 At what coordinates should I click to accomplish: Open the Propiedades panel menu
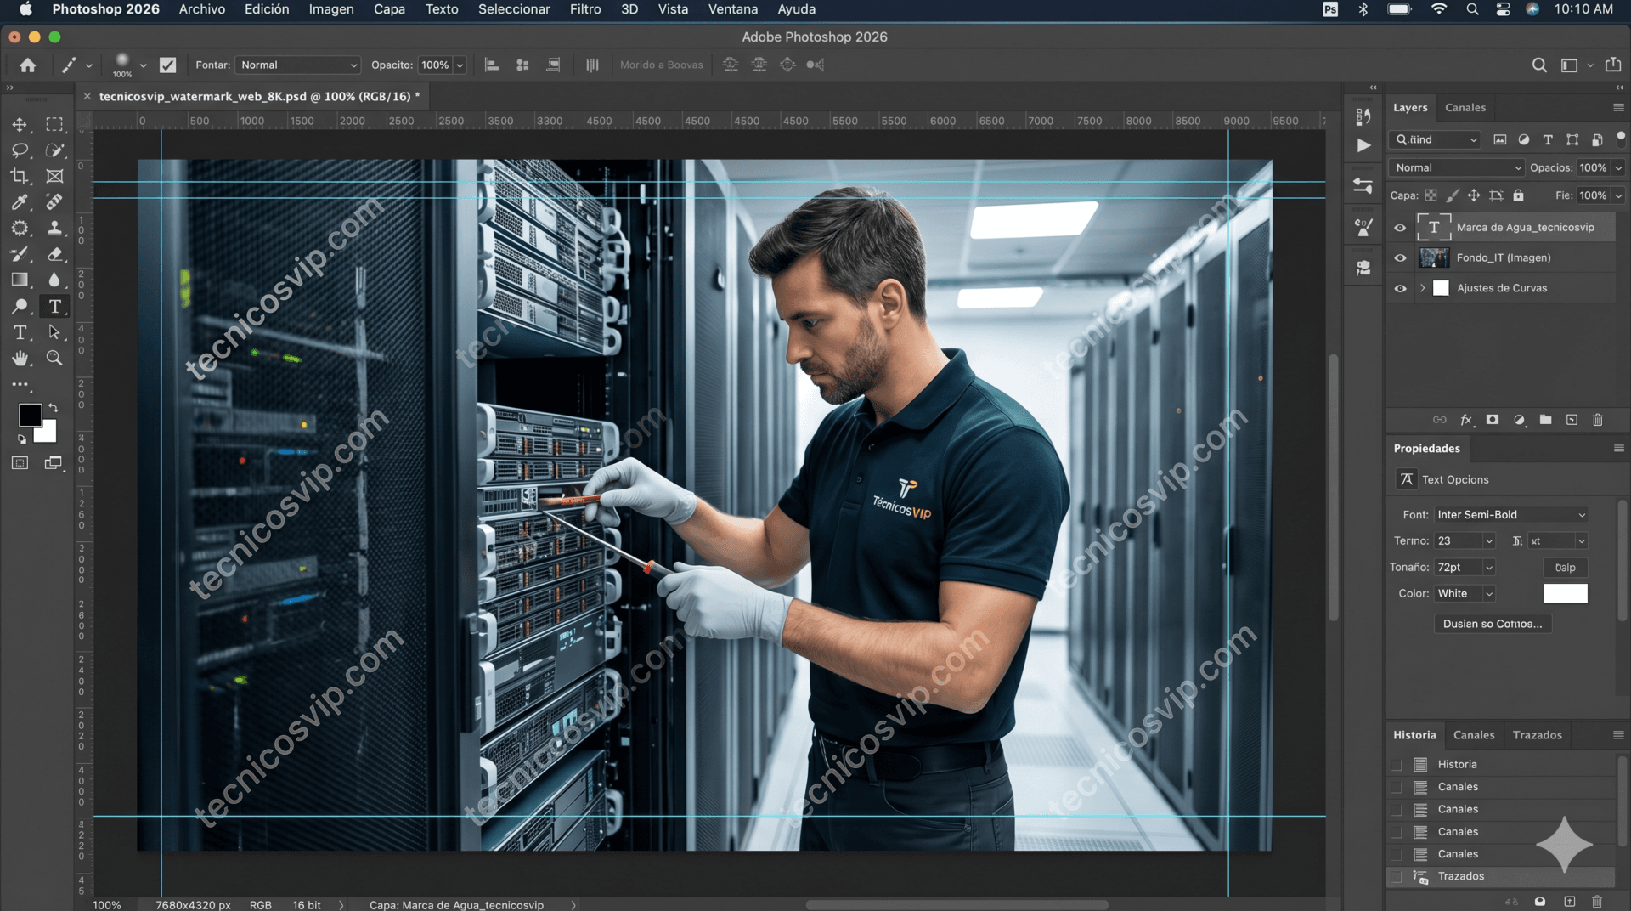[1618, 448]
